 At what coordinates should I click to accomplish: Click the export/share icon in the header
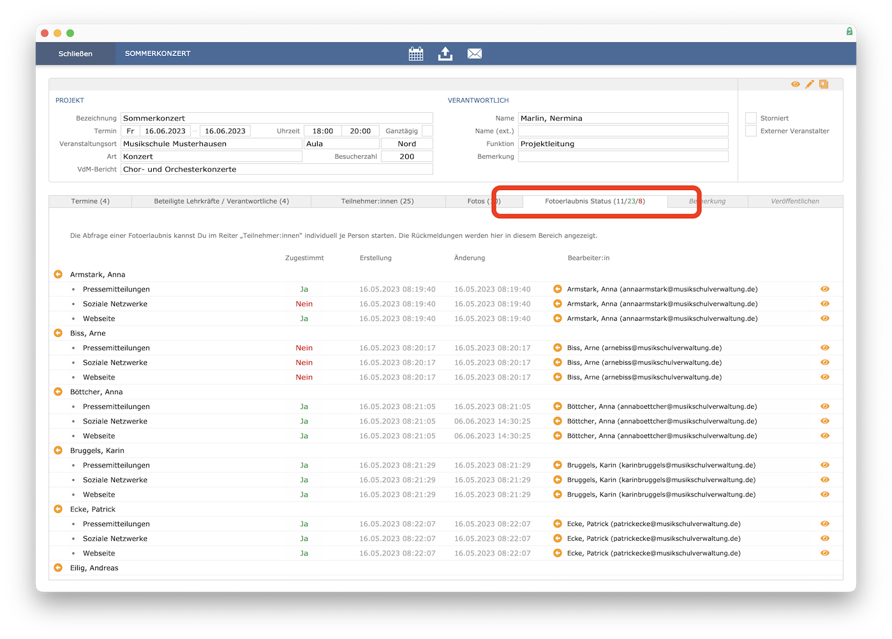[445, 54]
